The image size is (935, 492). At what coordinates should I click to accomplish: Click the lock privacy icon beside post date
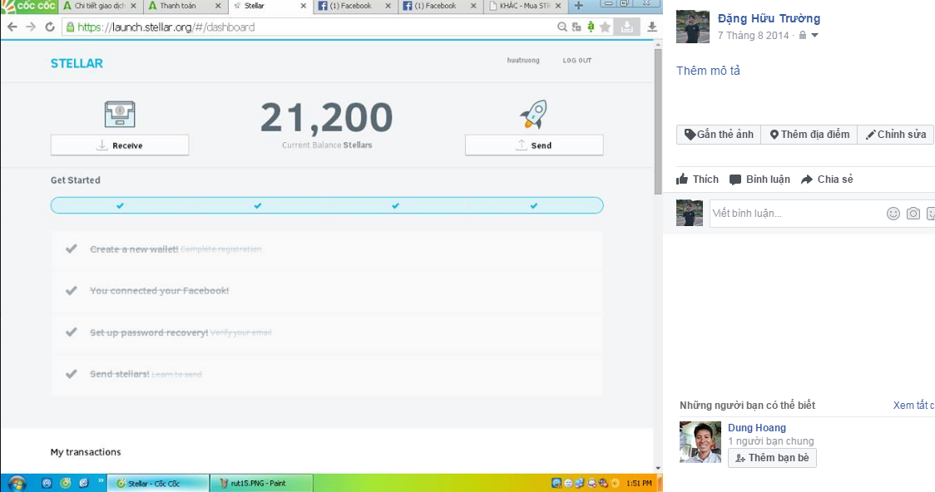(803, 35)
